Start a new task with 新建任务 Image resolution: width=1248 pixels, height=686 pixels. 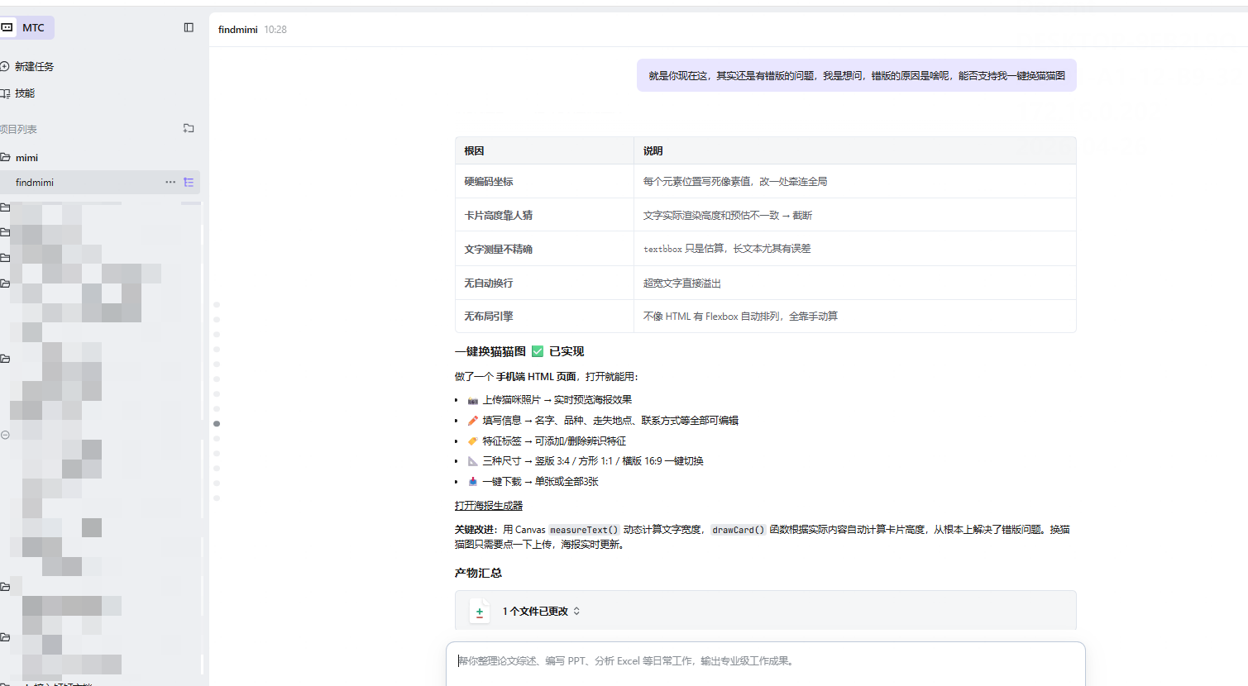click(x=34, y=66)
